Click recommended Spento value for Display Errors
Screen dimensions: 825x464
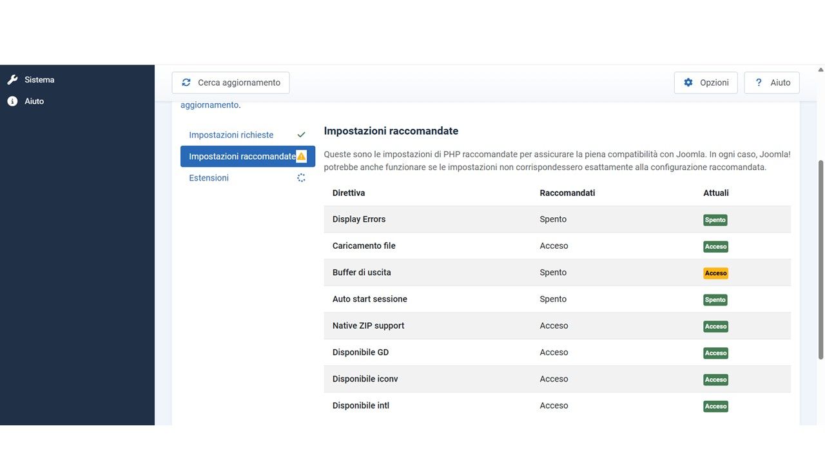(553, 219)
